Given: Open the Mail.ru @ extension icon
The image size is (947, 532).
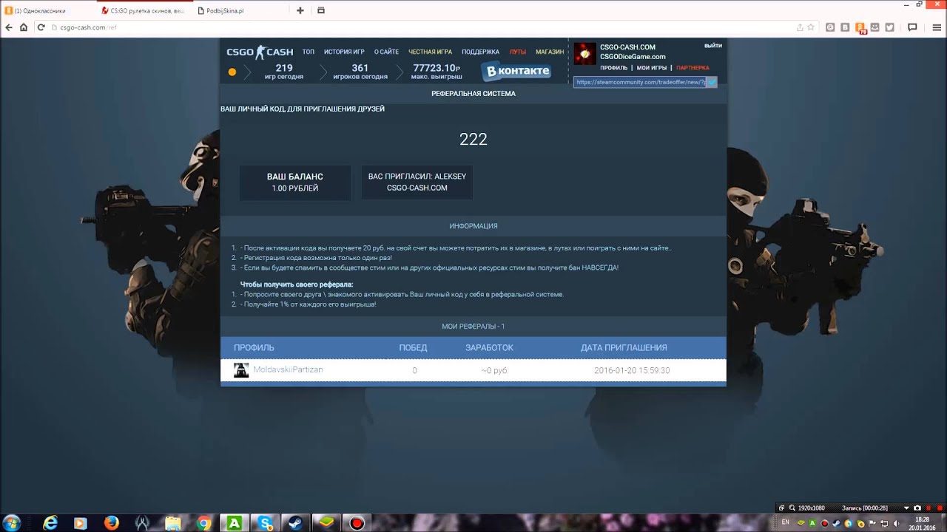Looking at the screenshot, I should 830,27.
